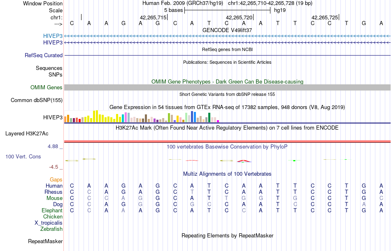Click the "Human" alignment row label
The image size is (391, 251).
(54, 186)
